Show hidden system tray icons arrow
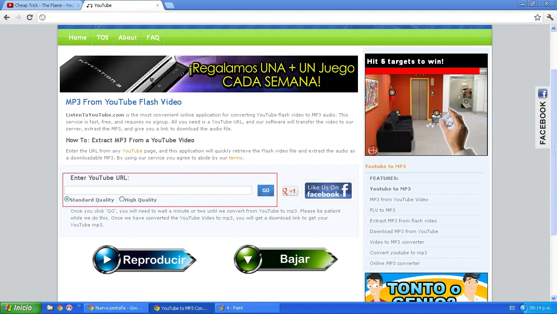Image resolution: width=557 pixels, height=314 pixels. [523, 308]
